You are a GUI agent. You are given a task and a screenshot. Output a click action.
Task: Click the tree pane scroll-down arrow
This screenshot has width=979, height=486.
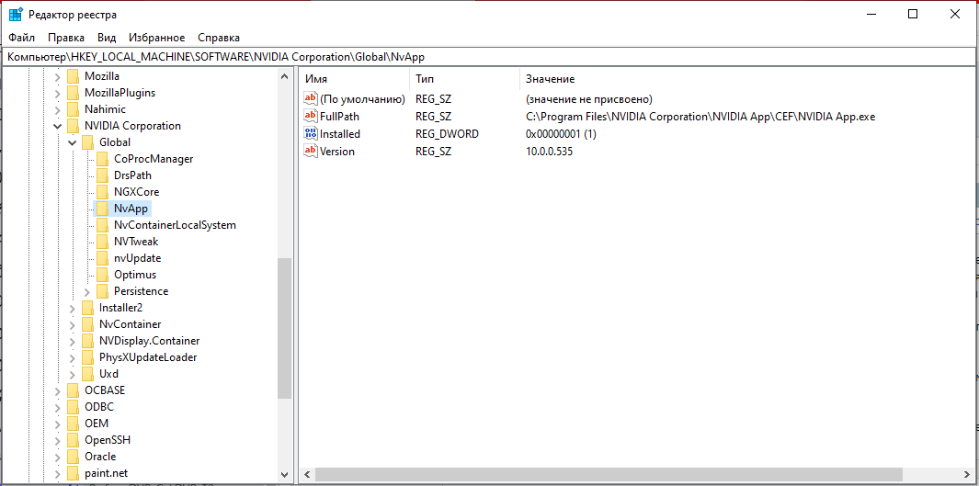tap(285, 474)
